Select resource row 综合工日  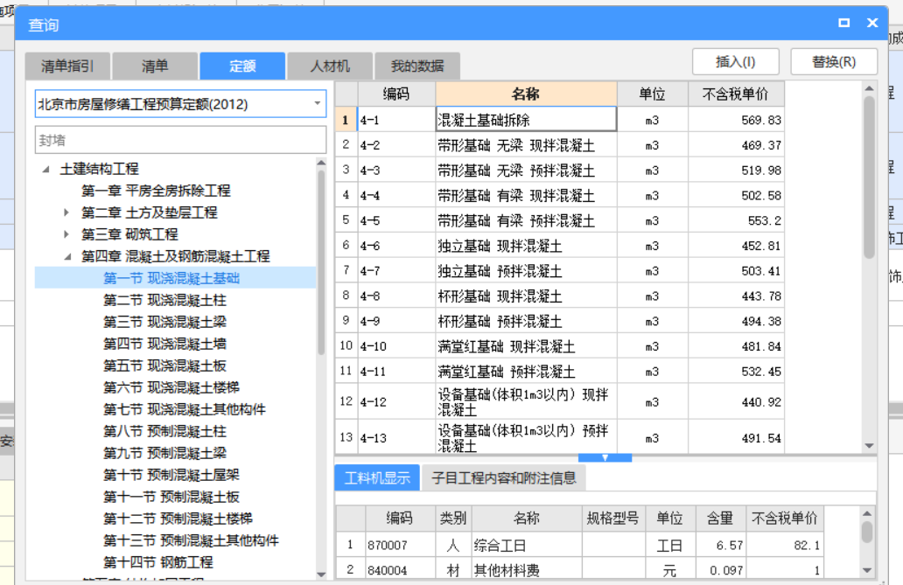[x=580, y=545]
